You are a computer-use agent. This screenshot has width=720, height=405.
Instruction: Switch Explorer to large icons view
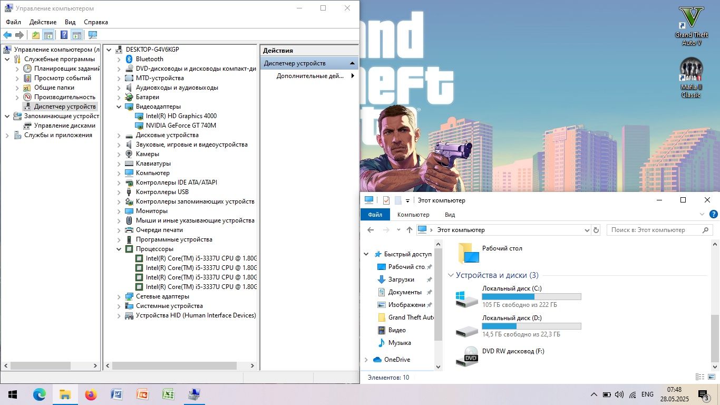coord(711,377)
